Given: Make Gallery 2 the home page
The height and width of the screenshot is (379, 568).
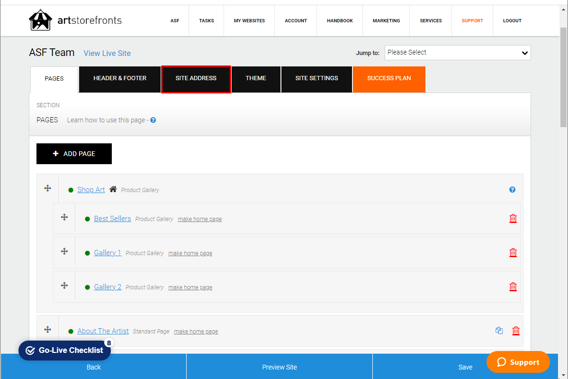Looking at the screenshot, I should 190,287.
